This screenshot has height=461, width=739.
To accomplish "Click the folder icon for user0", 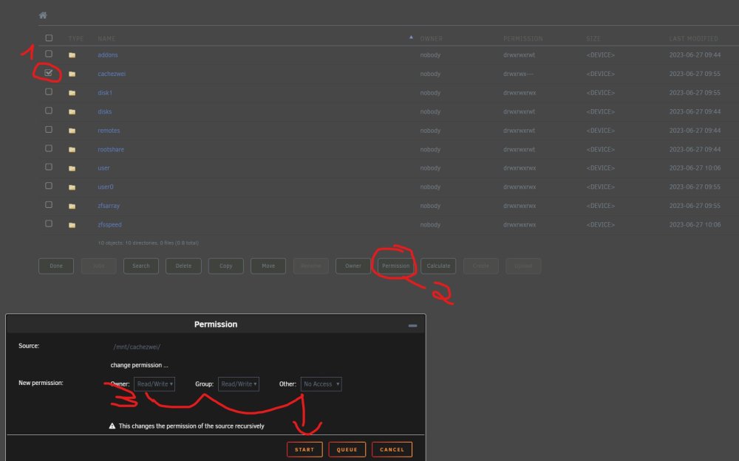I will (72, 187).
